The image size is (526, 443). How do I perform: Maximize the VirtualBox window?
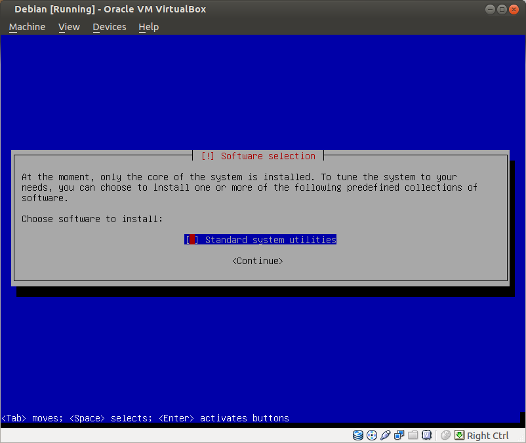click(503, 9)
